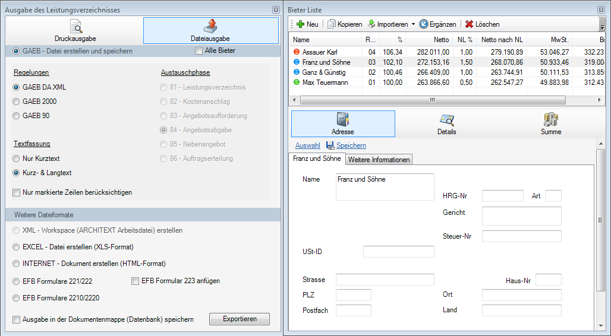The image size is (611, 336).
Task: Sort by the MwSt. column header
Action: click(550, 40)
